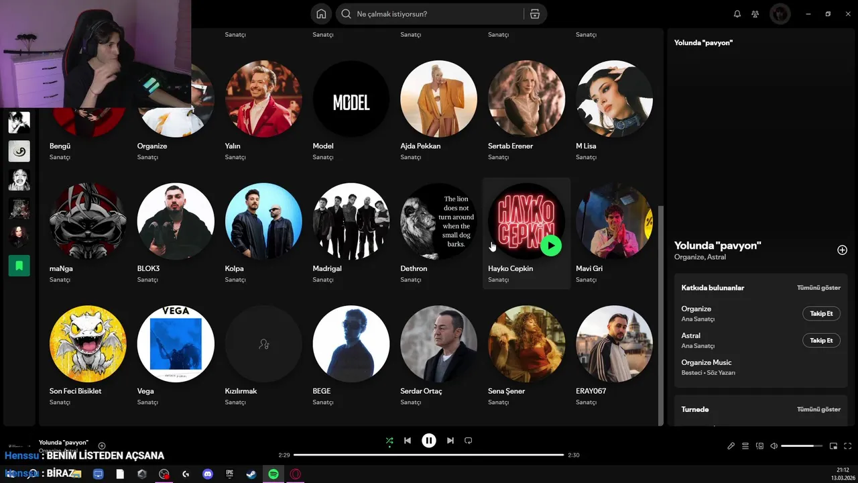Click the plus icon next to now-playing title
The image size is (858, 483).
[x=102, y=445]
